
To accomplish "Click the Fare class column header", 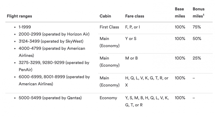I will coord(135,16).
